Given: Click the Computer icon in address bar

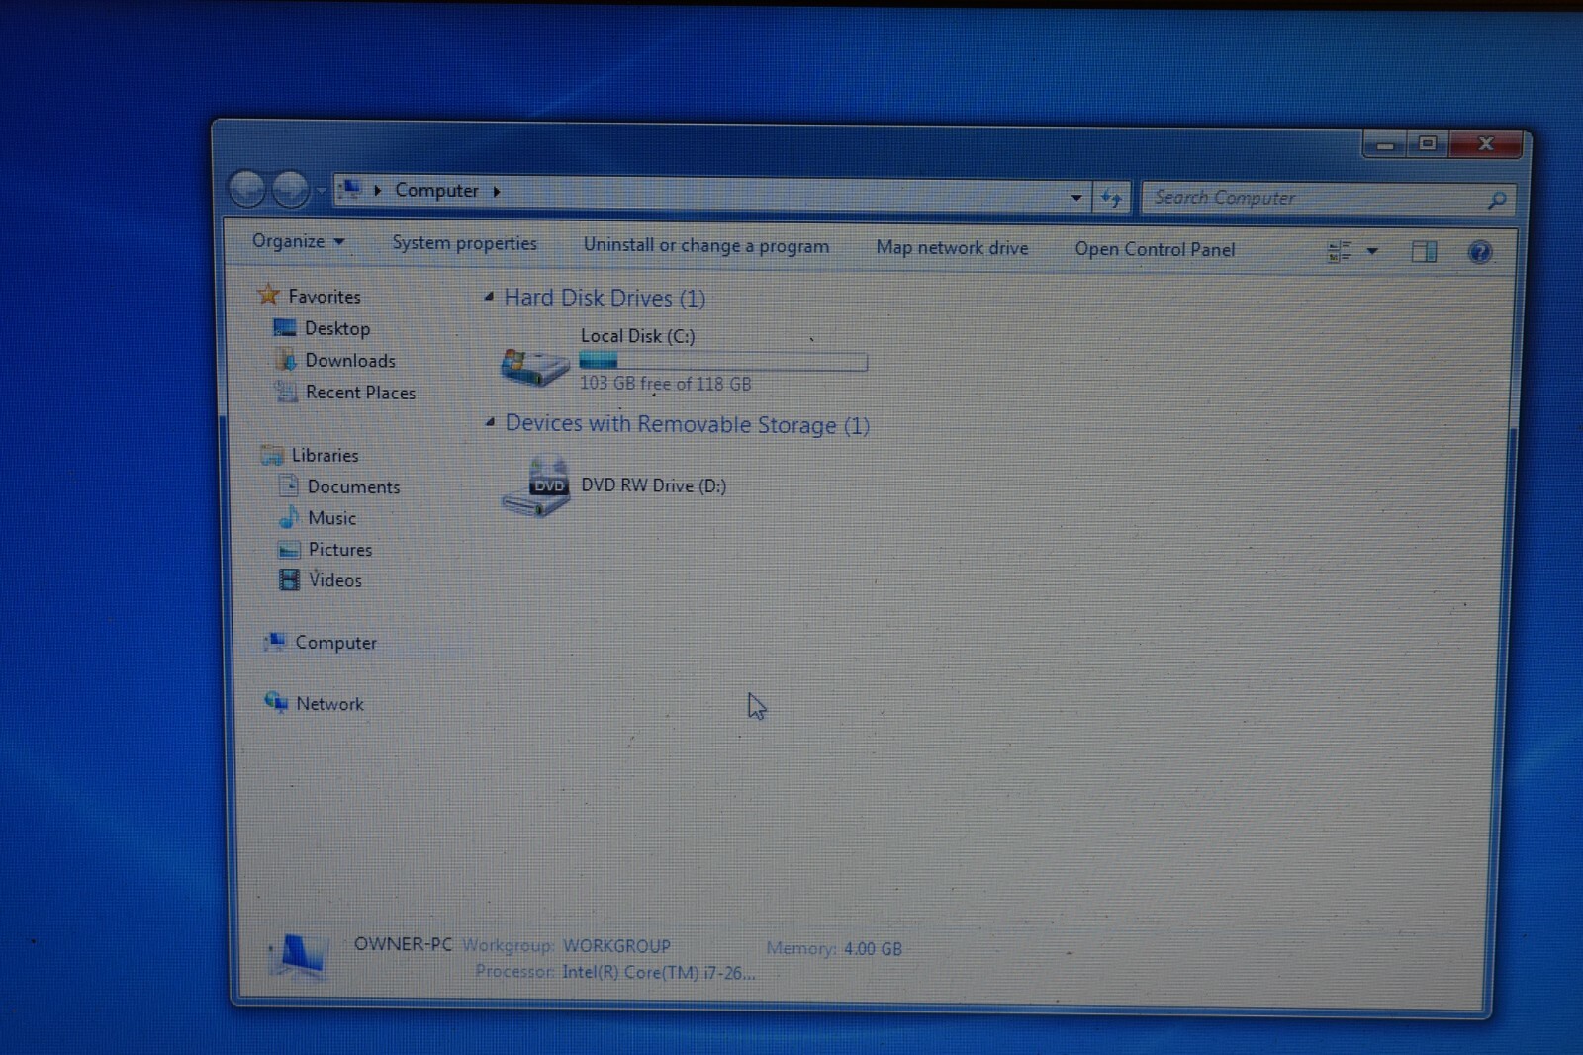Looking at the screenshot, I should [x=350, y=188].
